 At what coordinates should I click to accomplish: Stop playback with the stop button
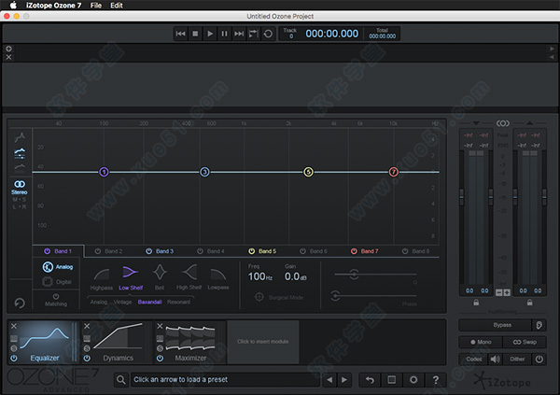pos(195,34)
